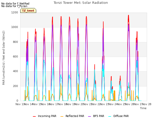Screen dimensions: 162x121
Task: Click the 800 y-axis tick label
Action: click(x=15, y=42)
